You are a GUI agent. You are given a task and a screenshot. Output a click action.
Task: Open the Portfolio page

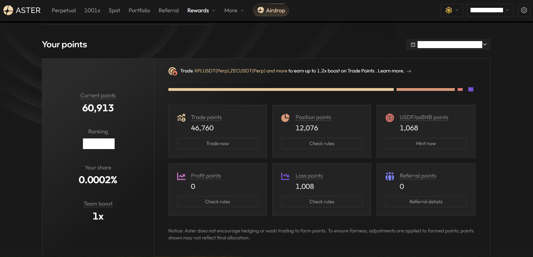tap(139, 10)
